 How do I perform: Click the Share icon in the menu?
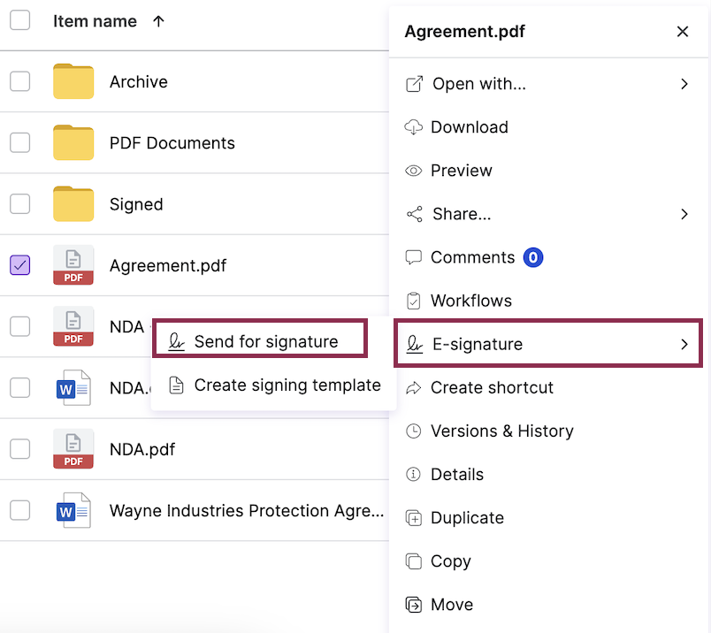click(x=414, y=214)
